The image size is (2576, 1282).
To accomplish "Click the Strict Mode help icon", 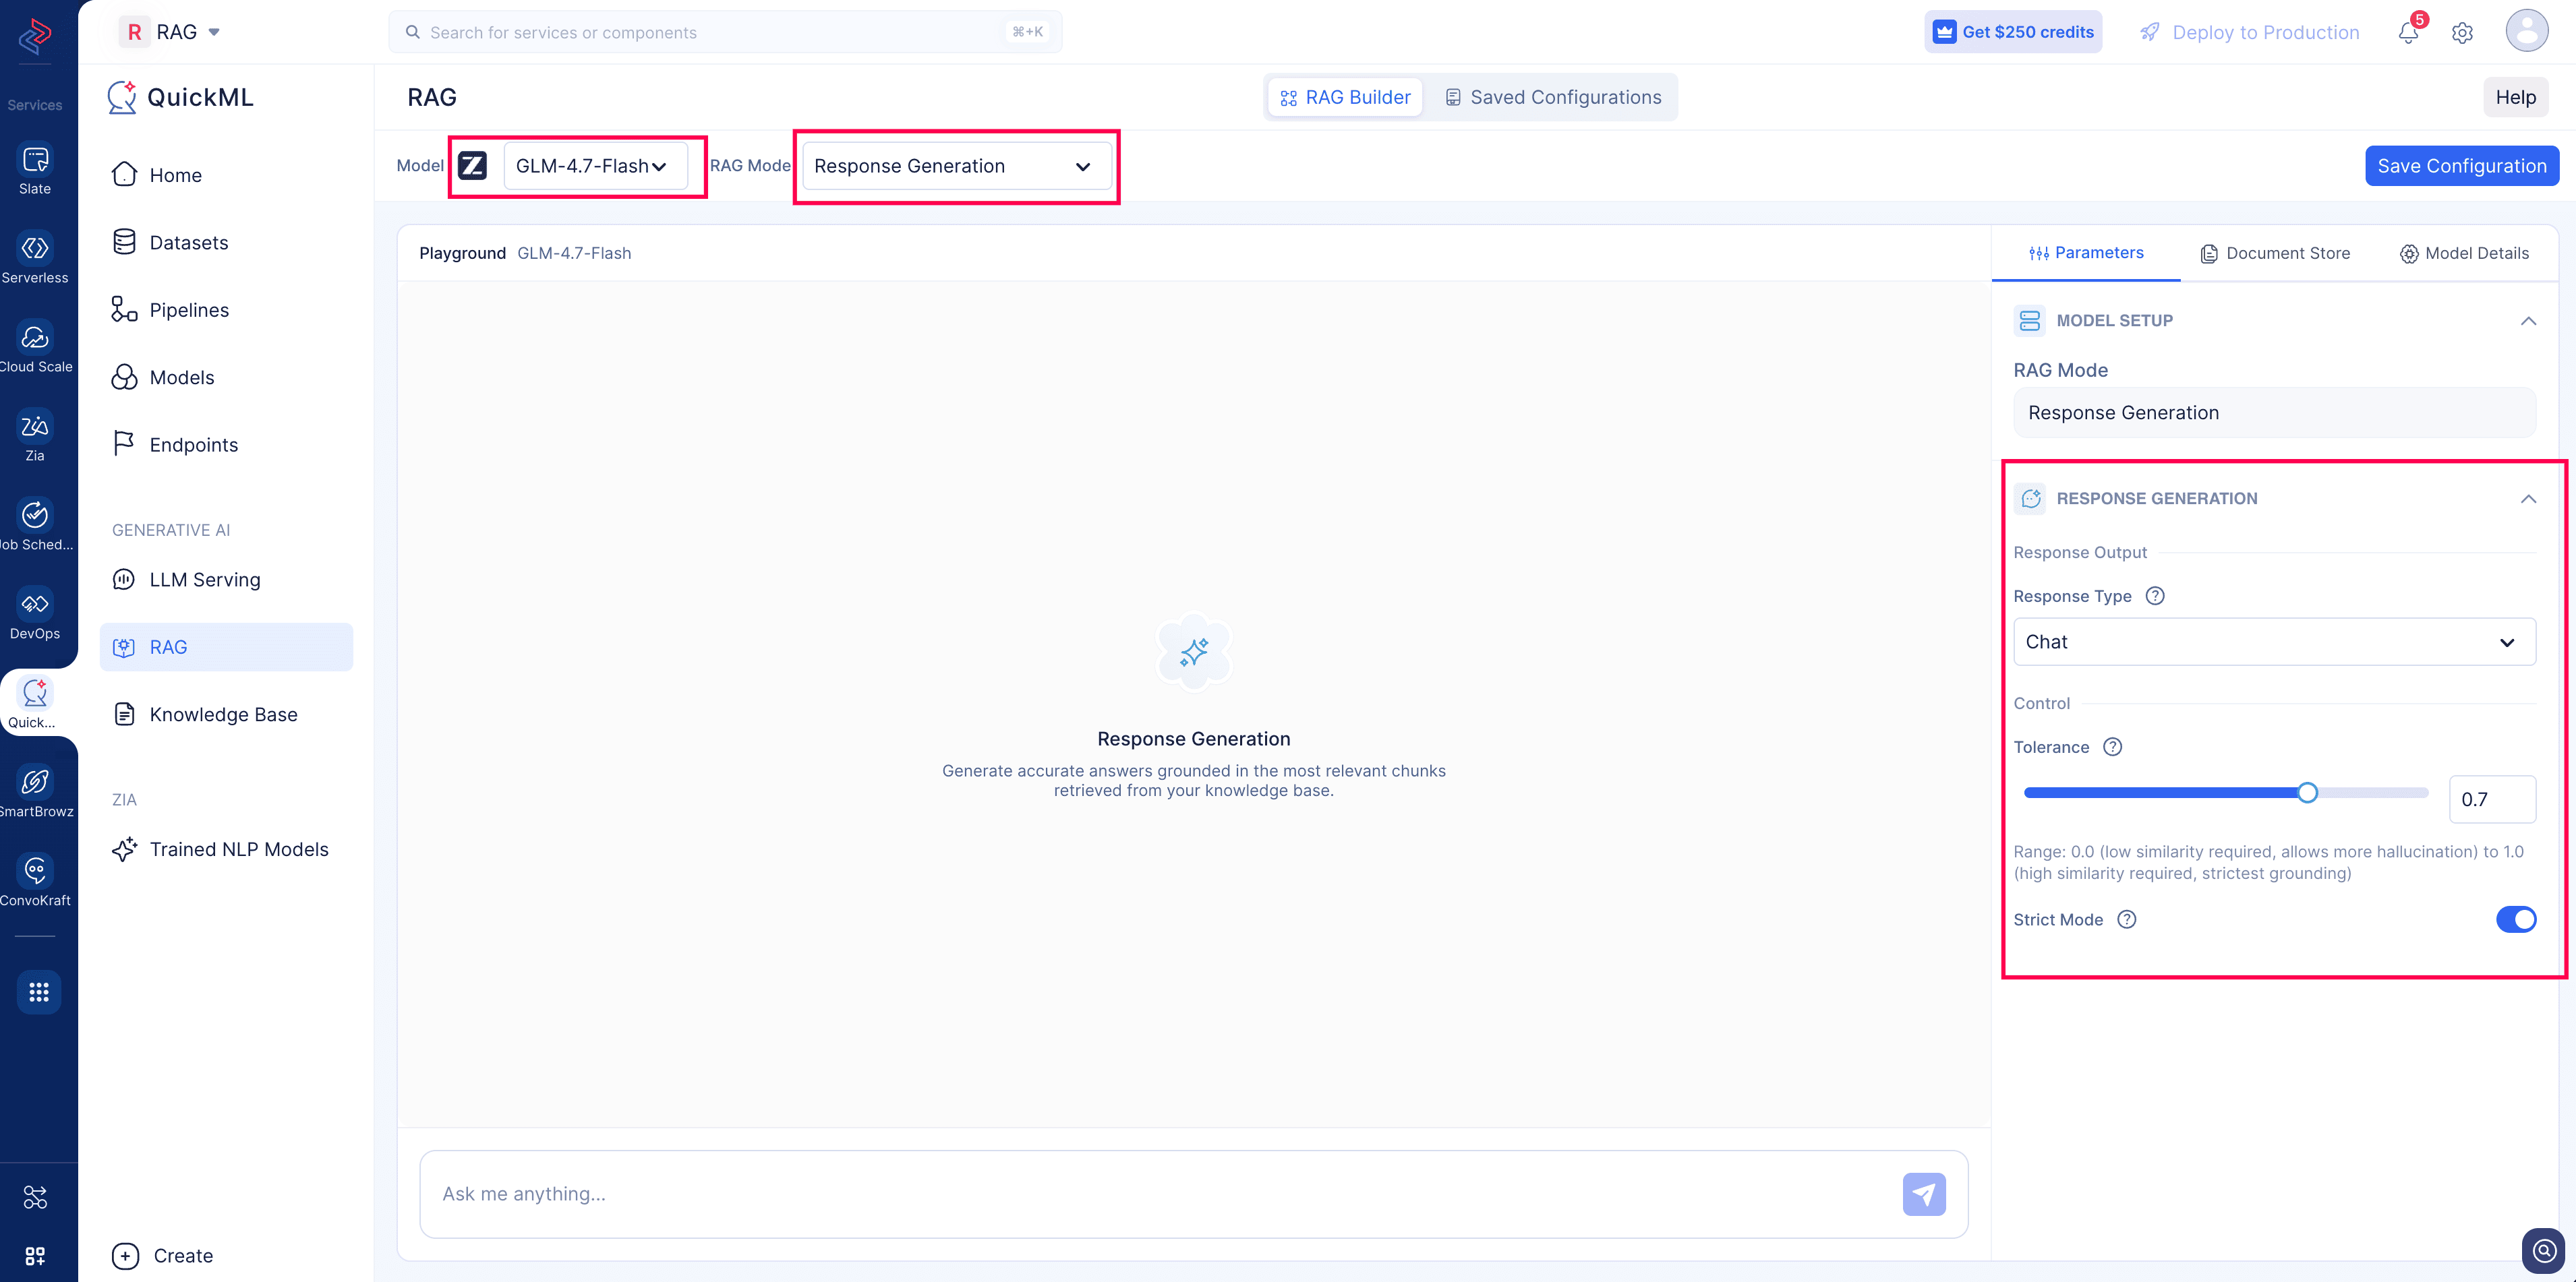I will [x=2127, y=919].
